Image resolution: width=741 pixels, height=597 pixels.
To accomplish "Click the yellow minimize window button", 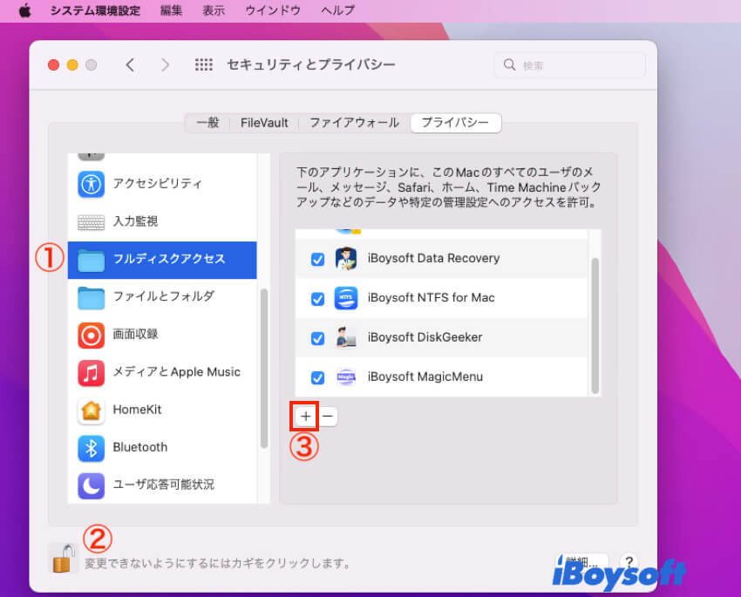I will point(72,64).
